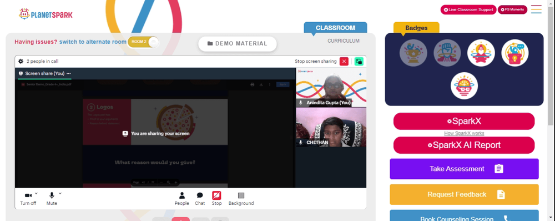Select the meditating wizard badge
555x221 pixels.
click(481, 53)
